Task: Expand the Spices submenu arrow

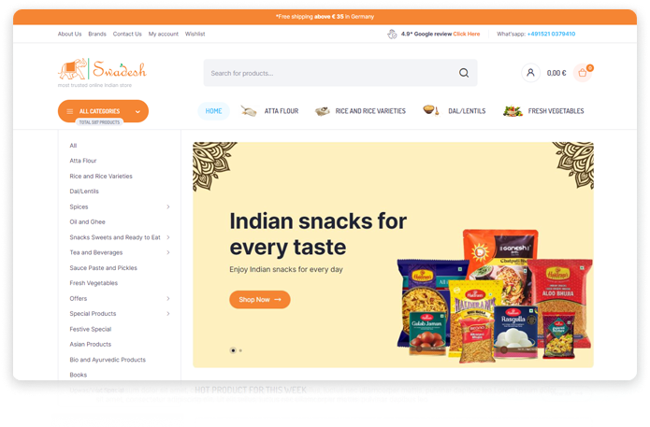Action: (x=168, y=206)
